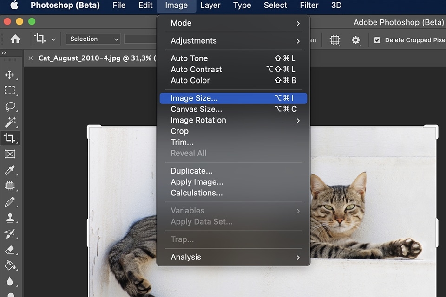Select the Blur tool droplet icon
The height and width of the screenshot is (297, 446).
click(x=10, y=282)
